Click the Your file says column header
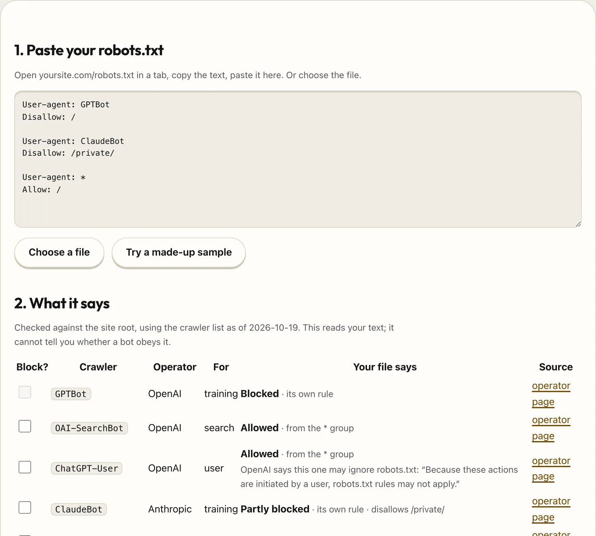Screen dimensions: 596x536 tap(385, 367)
